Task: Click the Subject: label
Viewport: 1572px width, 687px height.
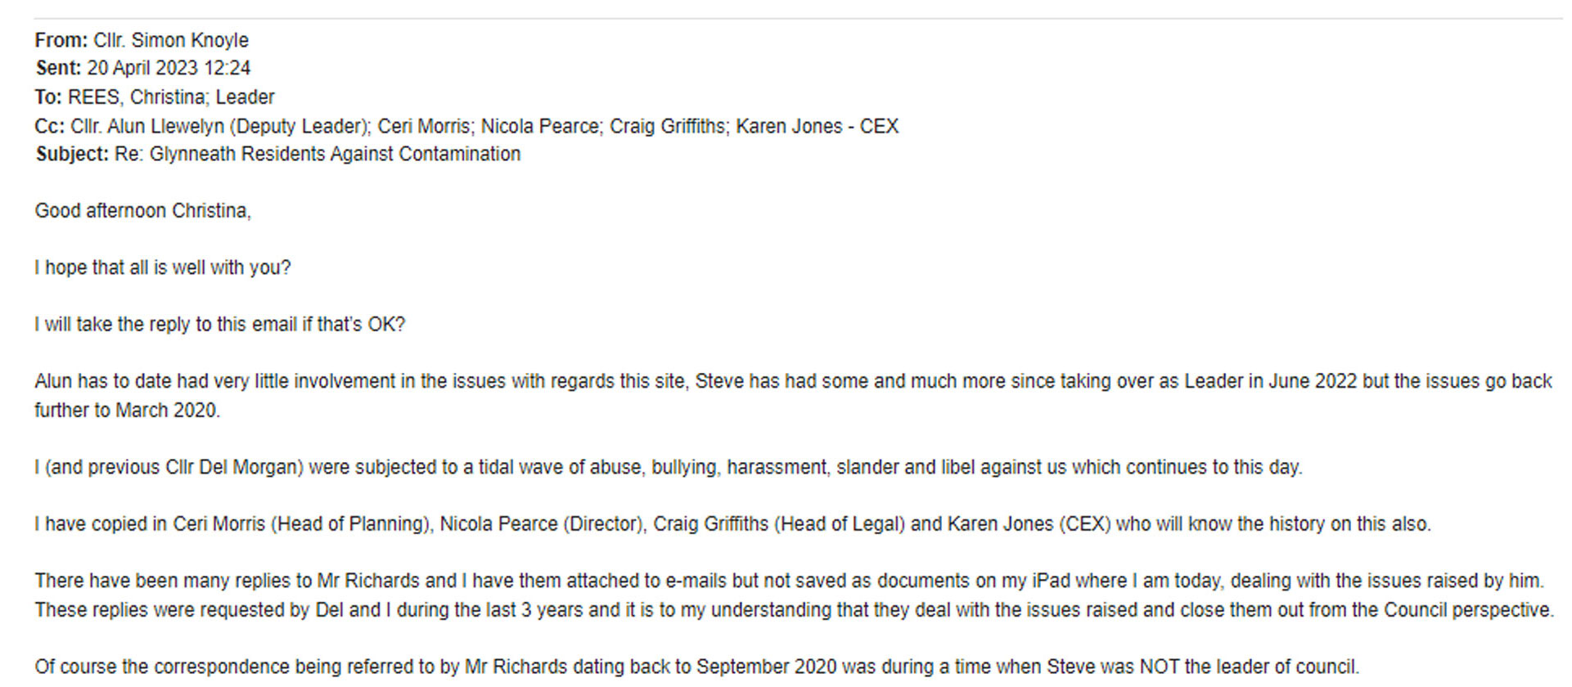Action: [72, 155]
